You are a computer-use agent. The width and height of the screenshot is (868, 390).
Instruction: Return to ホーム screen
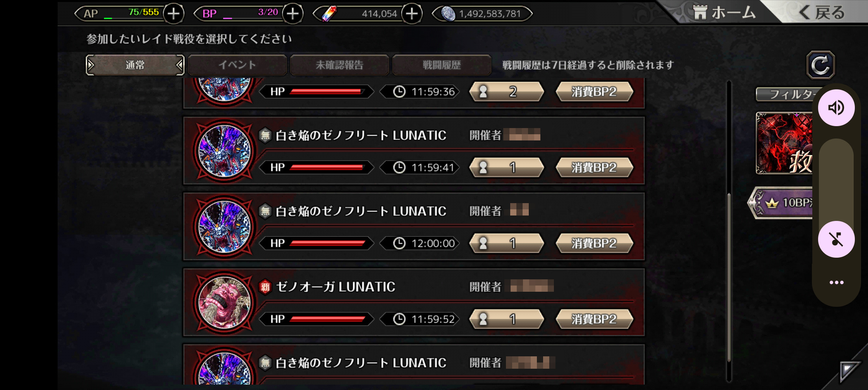[x=723, y=12]
